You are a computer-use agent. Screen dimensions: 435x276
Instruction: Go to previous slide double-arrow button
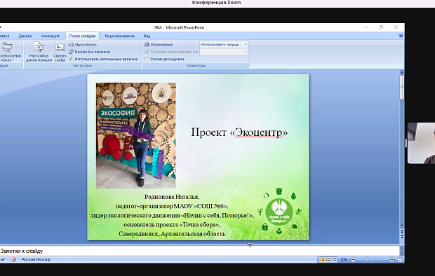(401, 231)
